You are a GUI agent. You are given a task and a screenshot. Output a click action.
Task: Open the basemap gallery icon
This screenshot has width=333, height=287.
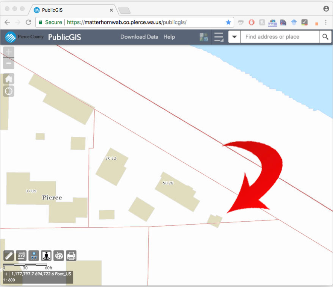[x=204, y=37]
